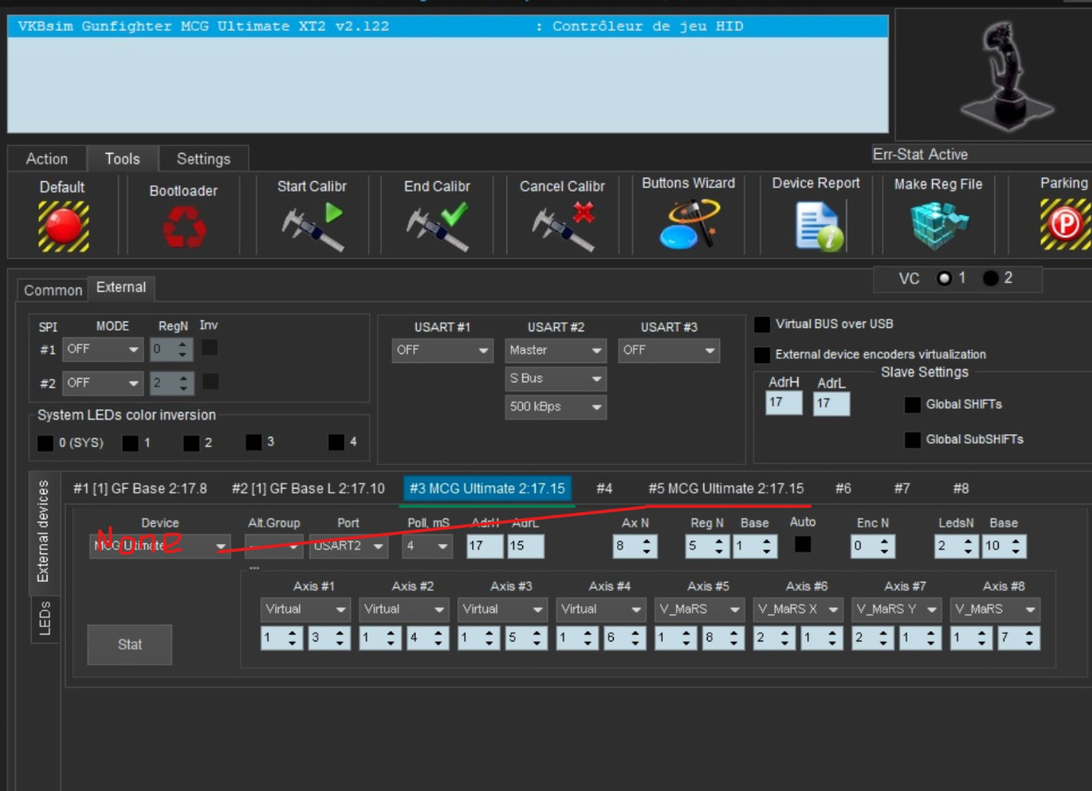Screen dimensions: 1092x791
Task: Open the USART #2 Master dropdown
Action: point(556,351)
